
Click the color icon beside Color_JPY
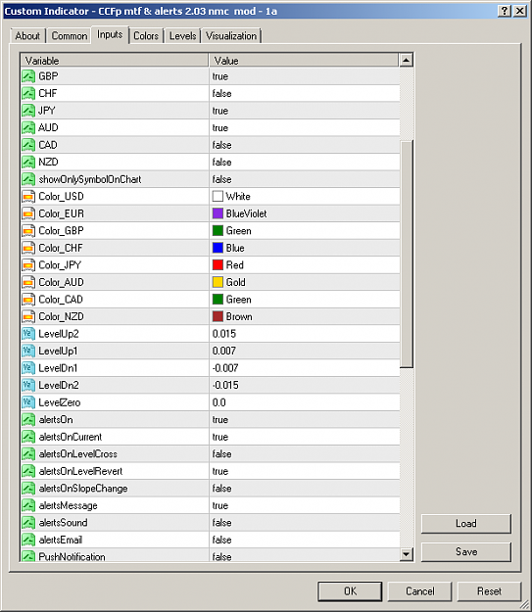(x=28, y=265)
